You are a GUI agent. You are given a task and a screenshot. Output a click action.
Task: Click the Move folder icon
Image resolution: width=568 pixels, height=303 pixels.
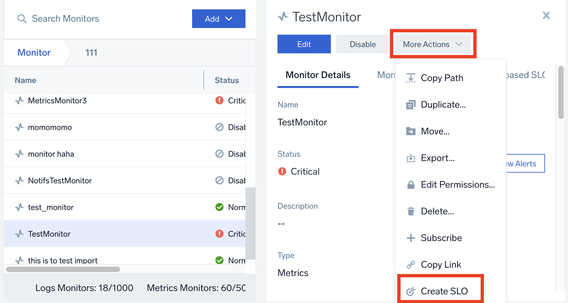coord(411,131)
